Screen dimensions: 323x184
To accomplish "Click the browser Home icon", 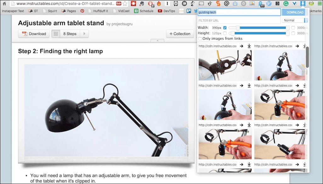I will tap(4, 3).
